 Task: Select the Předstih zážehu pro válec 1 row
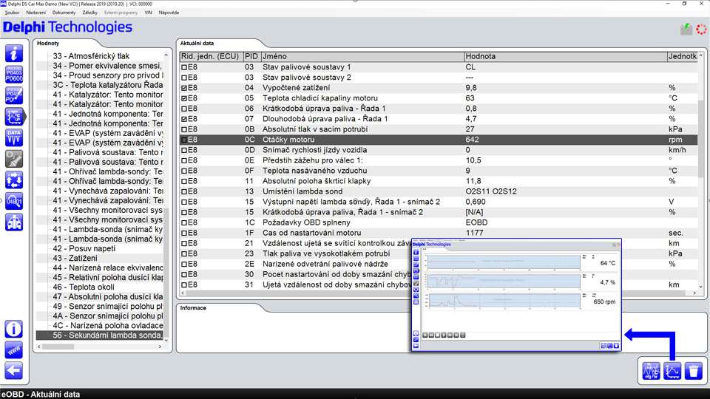point(439,160)
